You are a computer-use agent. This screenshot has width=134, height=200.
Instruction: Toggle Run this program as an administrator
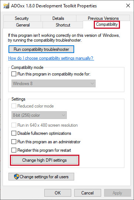[x=14, y=141]
